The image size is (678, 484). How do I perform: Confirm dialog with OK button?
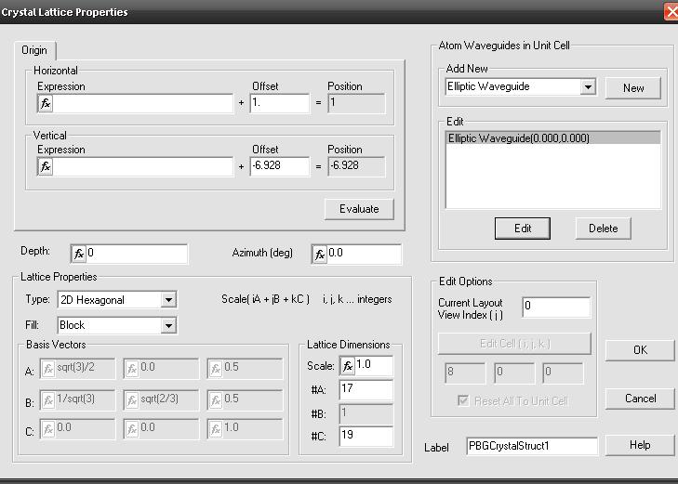point(640,350)
